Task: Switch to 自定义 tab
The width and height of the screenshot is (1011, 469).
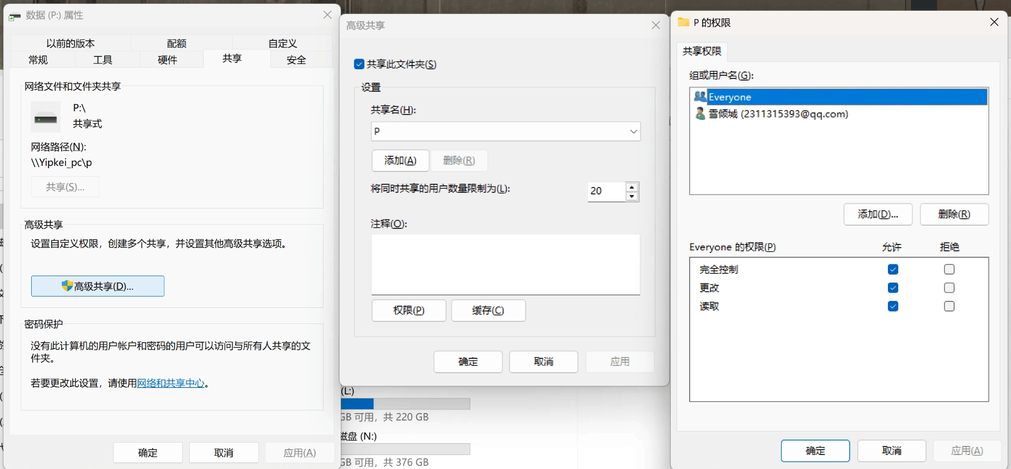Action: click(283, 43)
